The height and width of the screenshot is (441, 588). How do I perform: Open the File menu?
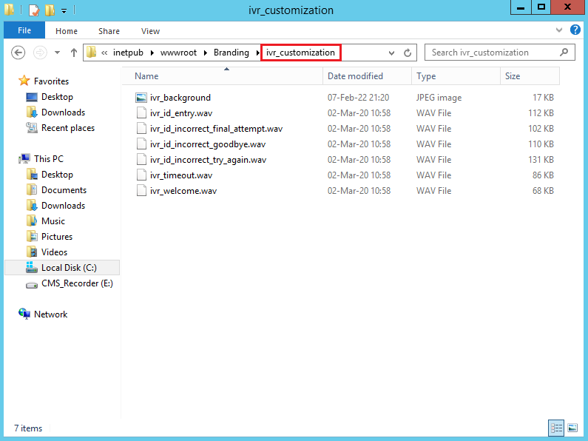click(x=24, y=31)
